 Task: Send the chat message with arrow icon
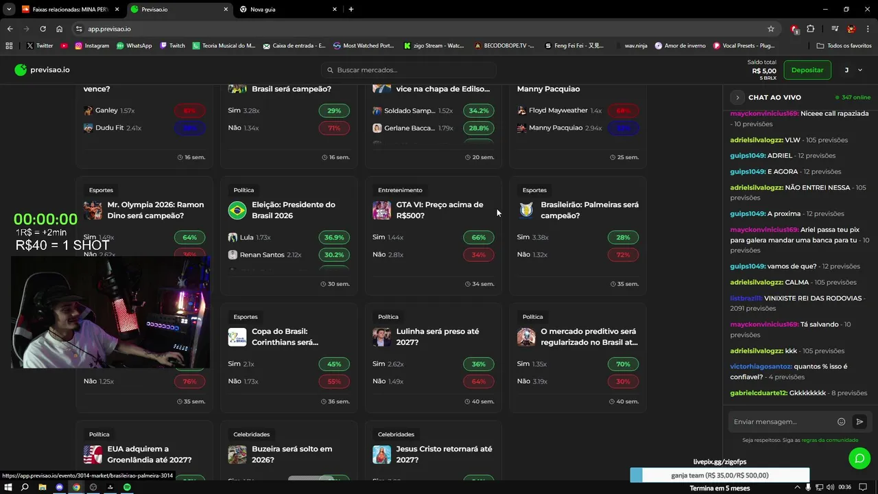(x=859, y=422)
